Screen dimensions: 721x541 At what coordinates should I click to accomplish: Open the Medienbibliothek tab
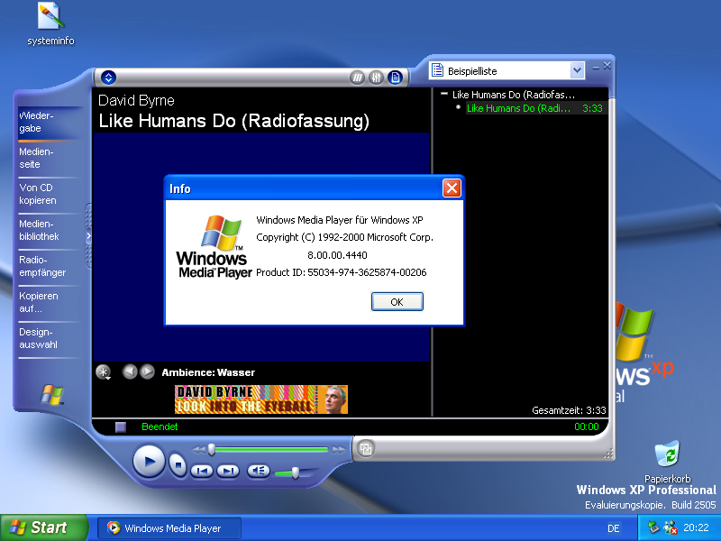(49, 230)
